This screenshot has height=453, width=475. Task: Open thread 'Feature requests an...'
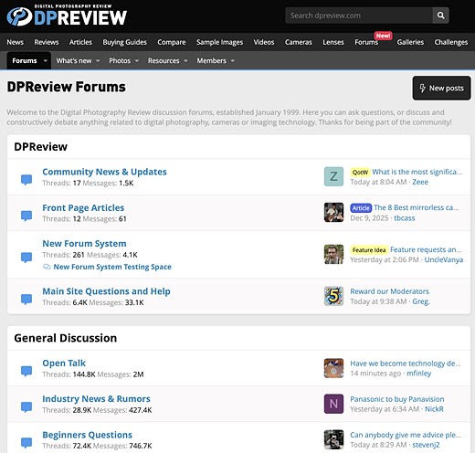pyautogui.click(x=426, y=249)
